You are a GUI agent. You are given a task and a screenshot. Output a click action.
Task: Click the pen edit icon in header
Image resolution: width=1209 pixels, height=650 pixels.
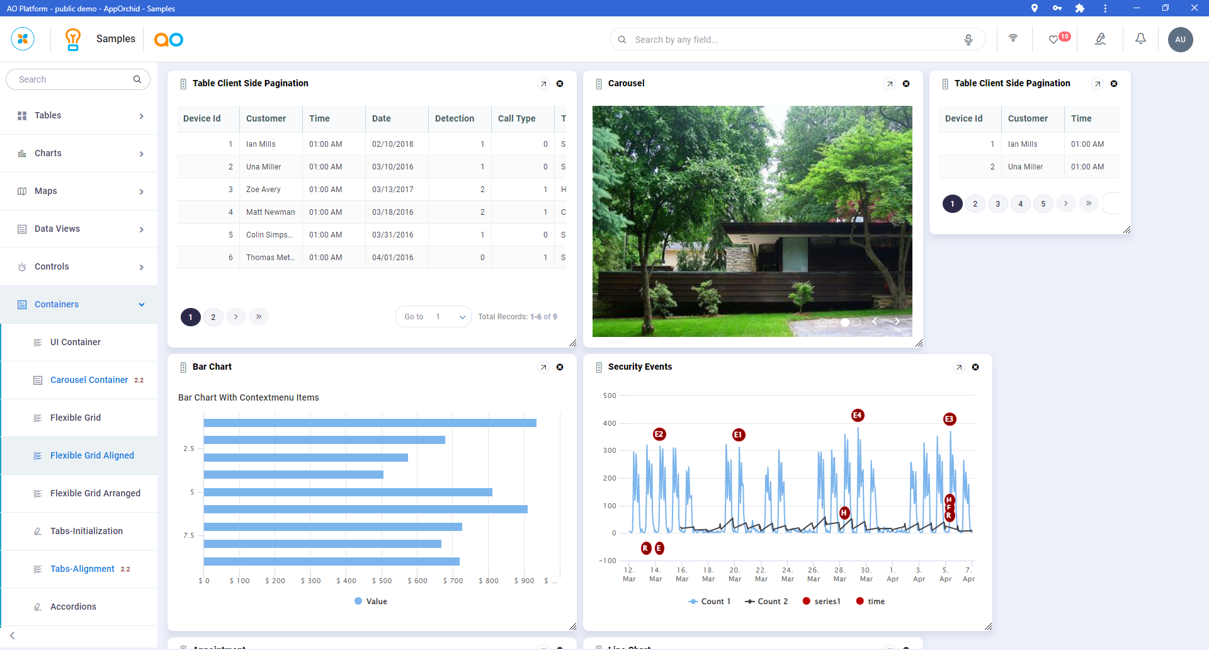point(1100,39)
